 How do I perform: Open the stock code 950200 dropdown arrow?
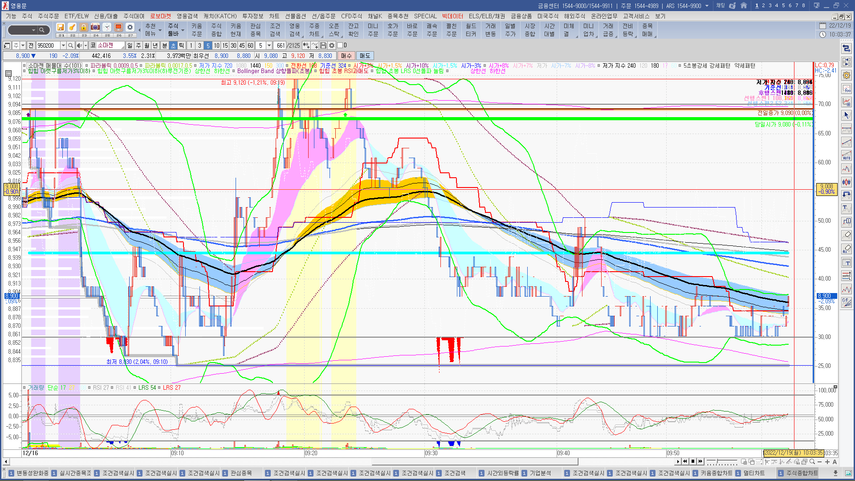click(x=63, y=45)
